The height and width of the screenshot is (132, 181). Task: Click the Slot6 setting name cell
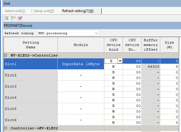tap(31, 120)
